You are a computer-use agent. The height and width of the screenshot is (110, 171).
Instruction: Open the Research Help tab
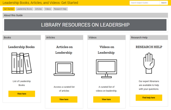point(60,9)
